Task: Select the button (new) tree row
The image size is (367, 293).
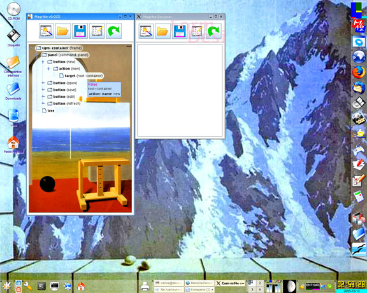Action: pyautogui.click(x=62, y=62)
